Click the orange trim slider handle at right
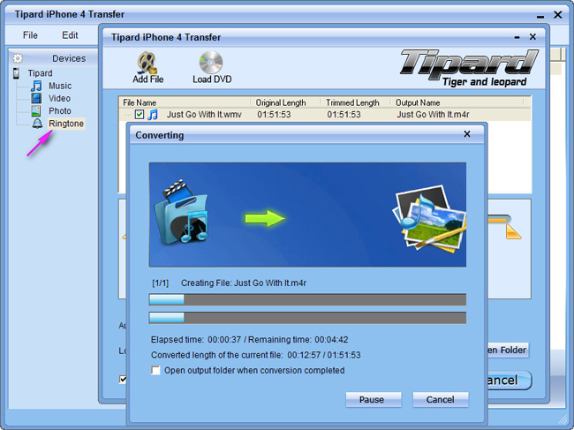This screenshot has height=430, width=574. click(x=513, y=231)
